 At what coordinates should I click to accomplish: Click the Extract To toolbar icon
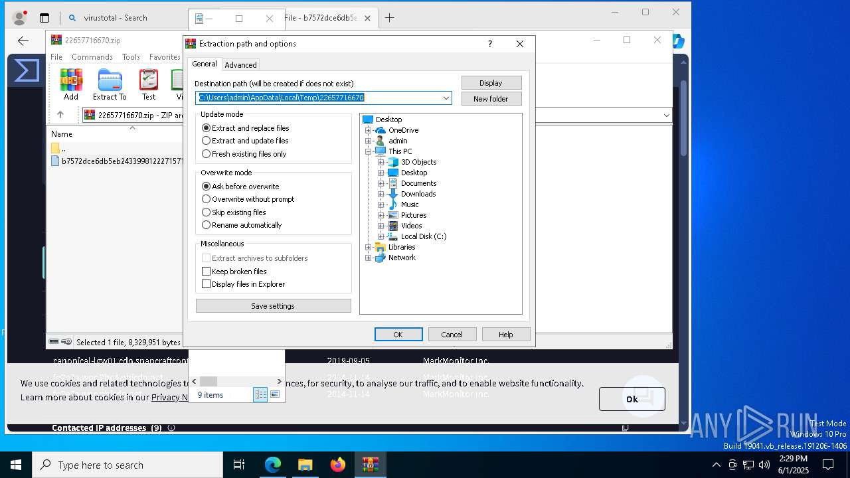[110, 85]
